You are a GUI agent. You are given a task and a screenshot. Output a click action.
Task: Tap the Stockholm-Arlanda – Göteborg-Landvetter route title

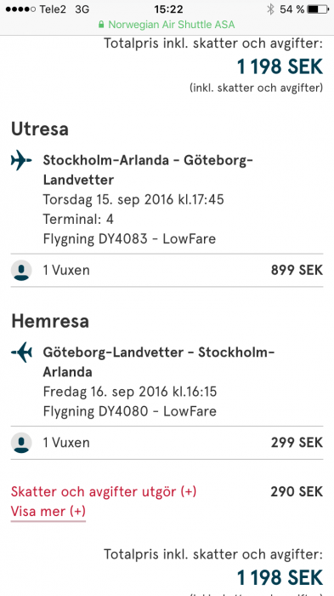[x=148, y=170]
